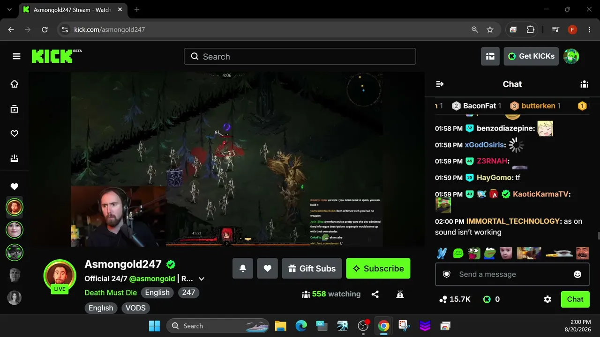Click the 247 tag

(x=188, y=293)
